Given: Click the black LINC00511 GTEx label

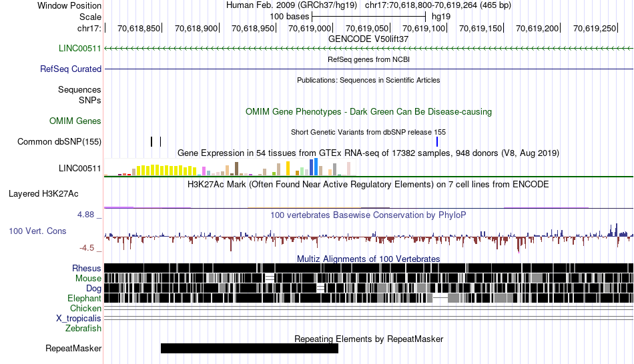Looking at the screenshot, I should coord(79,169).
